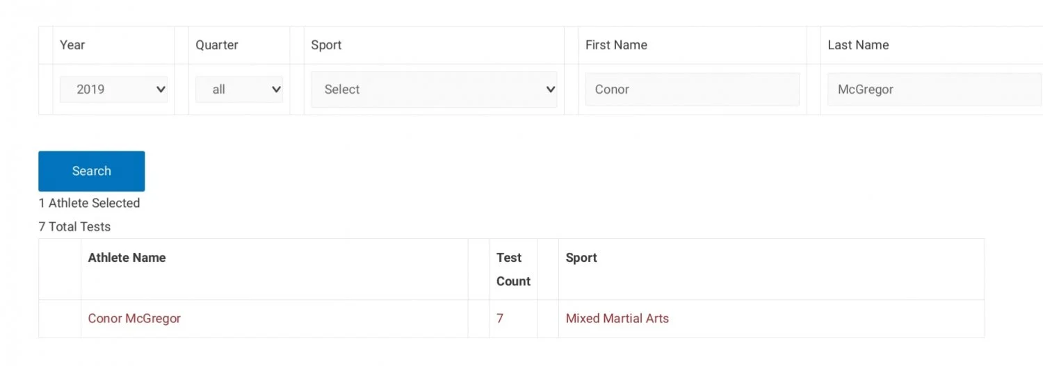This screenshot has width=1043, height=366.
Task: Open the Sport Select dropdown
Action: click(434, 90)
